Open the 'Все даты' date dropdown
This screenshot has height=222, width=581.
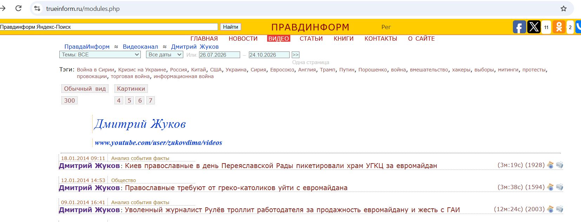(x=165, y=55)
